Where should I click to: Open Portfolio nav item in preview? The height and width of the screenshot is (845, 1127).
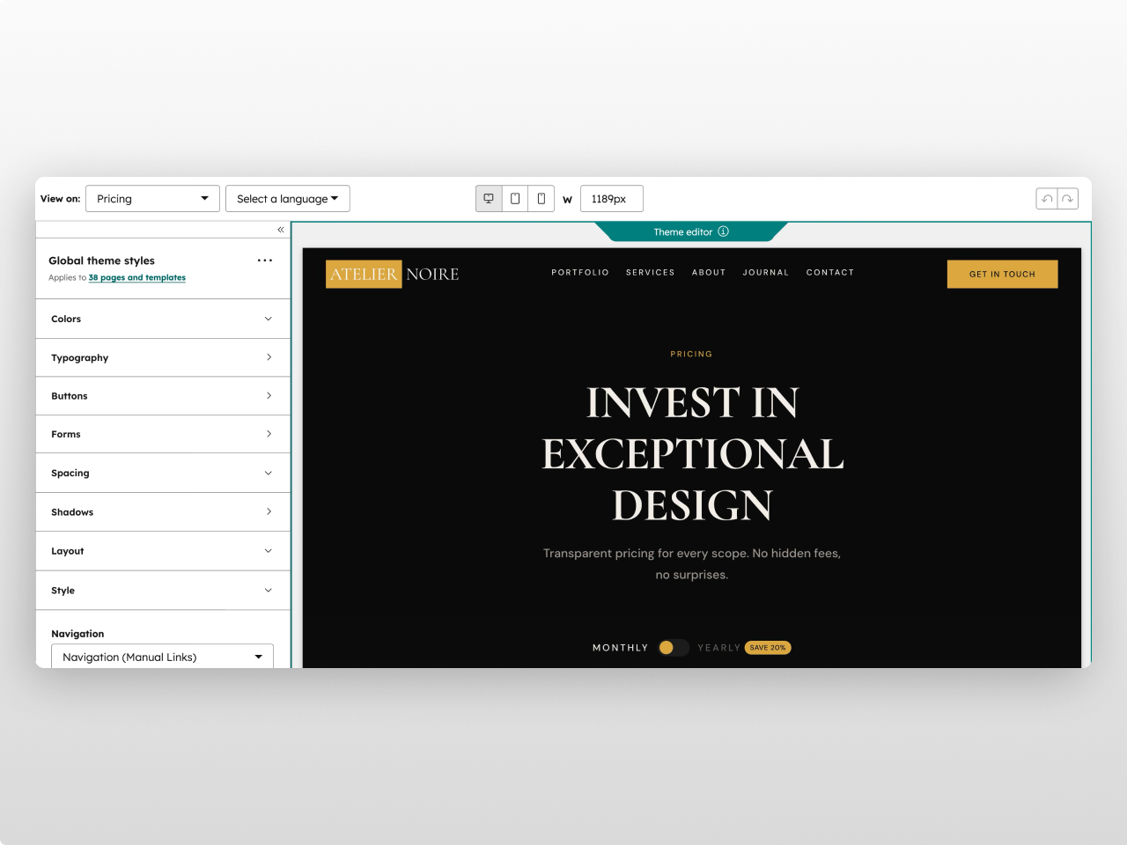point(580,273)
